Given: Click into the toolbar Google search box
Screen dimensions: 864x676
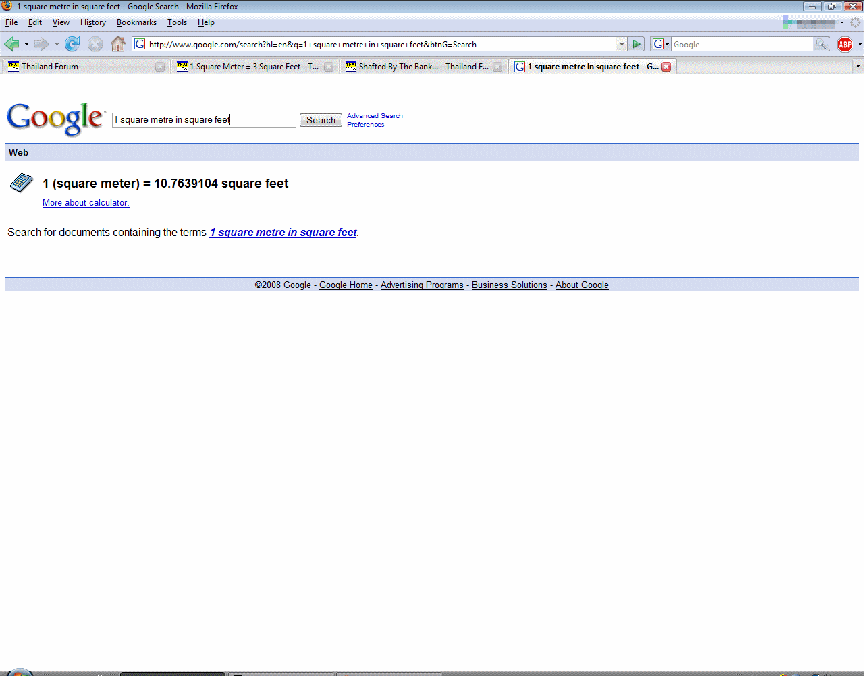Looking at the screenshot, I should point(742,45).
